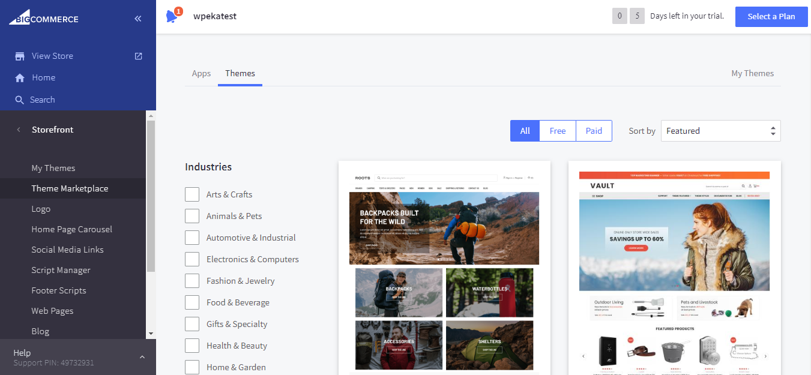
Task: Open the notifications bell
Action: coord(172,15)
